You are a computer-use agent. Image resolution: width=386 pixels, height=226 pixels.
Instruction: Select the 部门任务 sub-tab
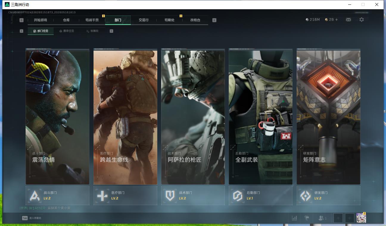tap(41, 31)
